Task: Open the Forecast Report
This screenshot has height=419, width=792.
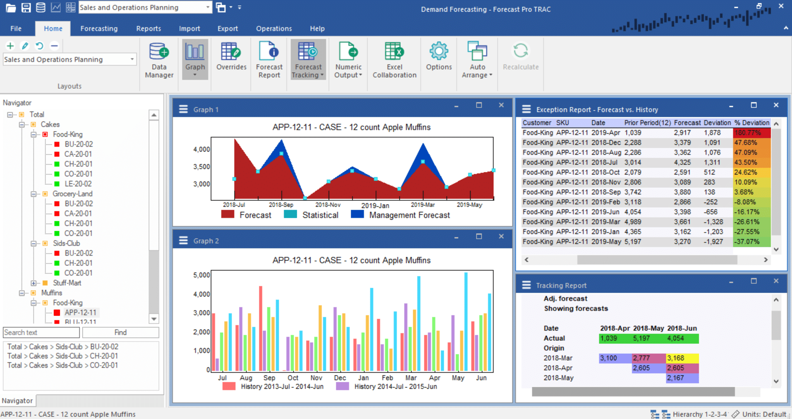Action: tap(268, 59)
